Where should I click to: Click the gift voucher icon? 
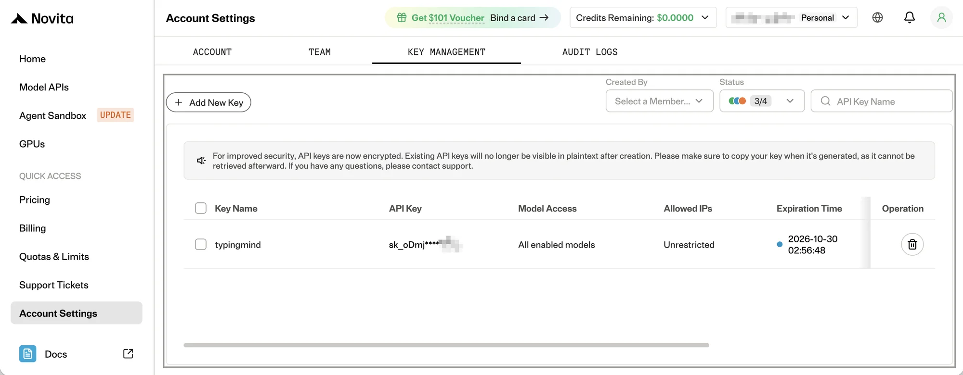[x=402, y=18]
